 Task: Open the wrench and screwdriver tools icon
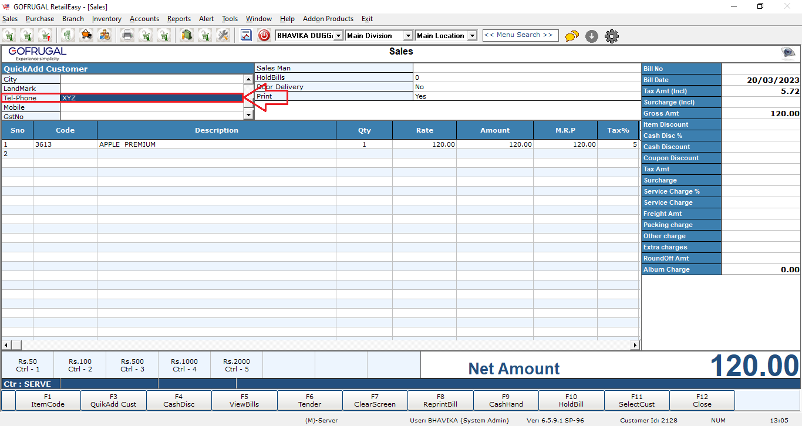(x=223, y=36)
